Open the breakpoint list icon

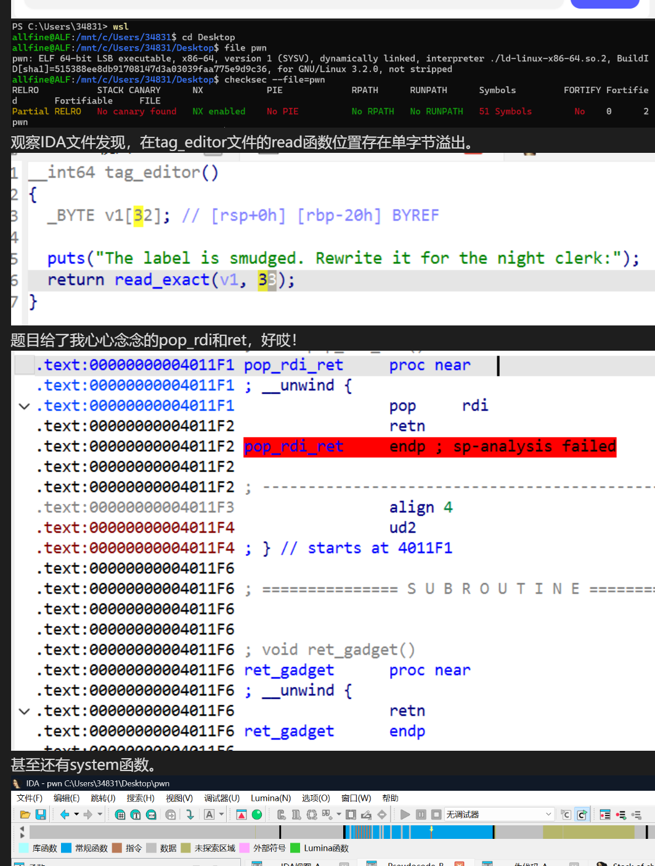605,815
